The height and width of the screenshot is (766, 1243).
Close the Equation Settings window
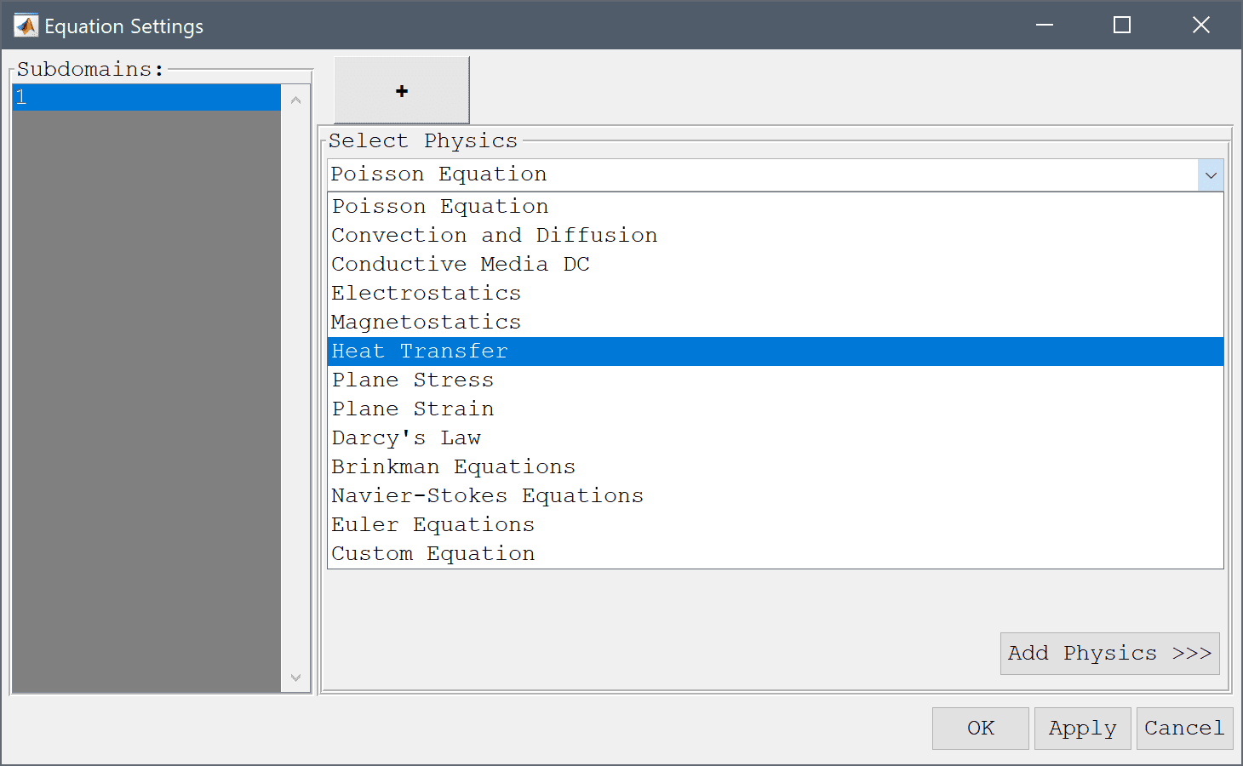[1200, 26]
